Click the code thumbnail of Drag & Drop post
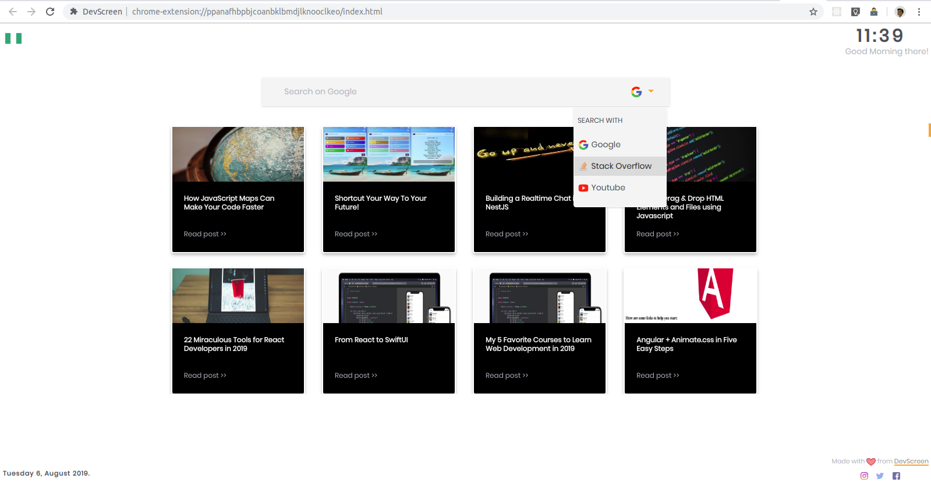931x489 pixels. (x=711, y=154)
